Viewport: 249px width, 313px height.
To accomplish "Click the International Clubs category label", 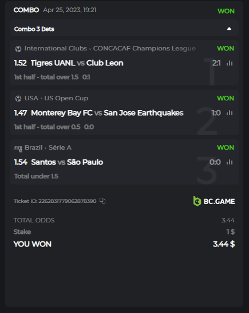I will pyautogui.click(x=56, y=48).
